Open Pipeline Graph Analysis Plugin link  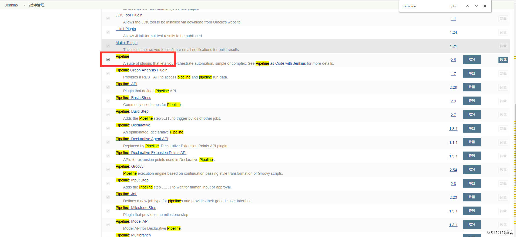141,70
